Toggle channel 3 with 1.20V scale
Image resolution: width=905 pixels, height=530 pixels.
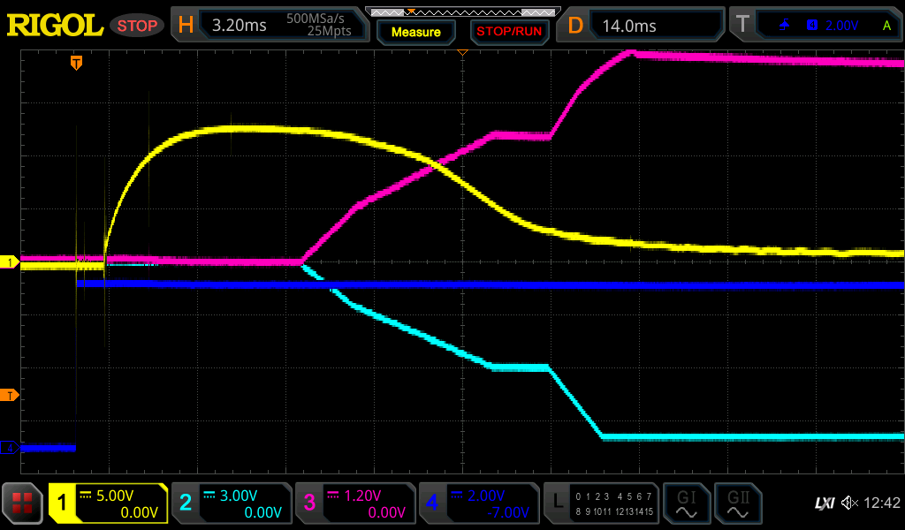point(354,503)
